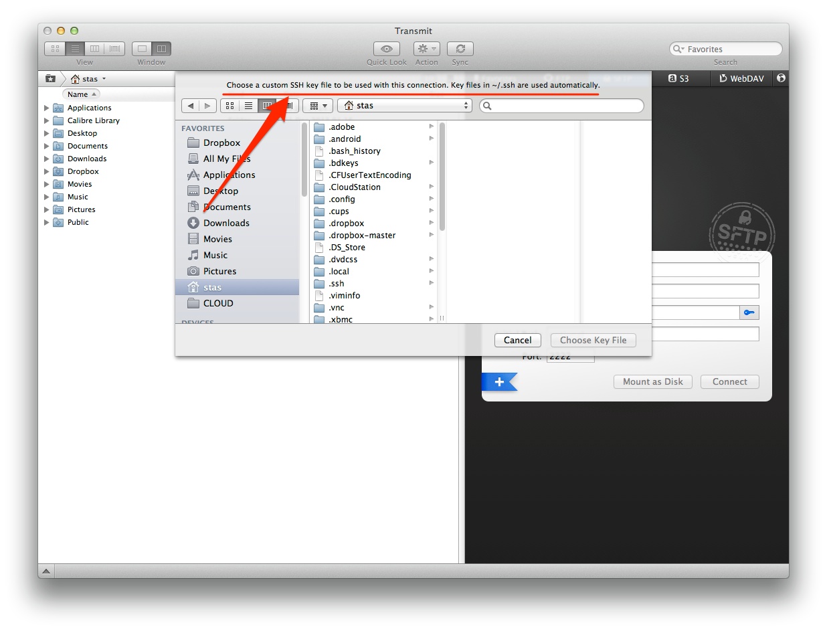Viewport: 827px width, 631px height.
Task: Expand the Downloads folder in file list
Action: (x=47, y=159)
